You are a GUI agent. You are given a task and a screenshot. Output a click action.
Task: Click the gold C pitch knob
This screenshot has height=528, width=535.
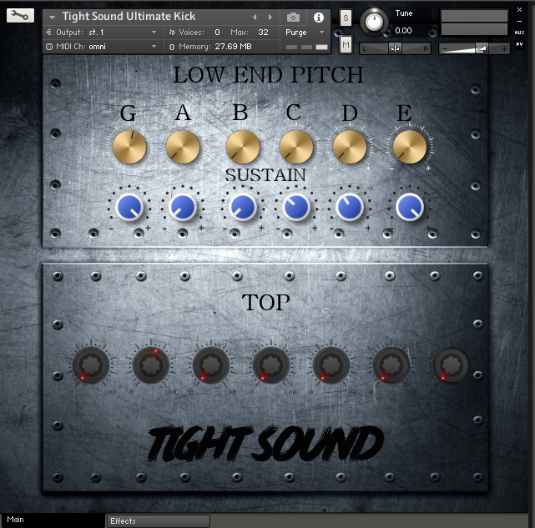296,147
